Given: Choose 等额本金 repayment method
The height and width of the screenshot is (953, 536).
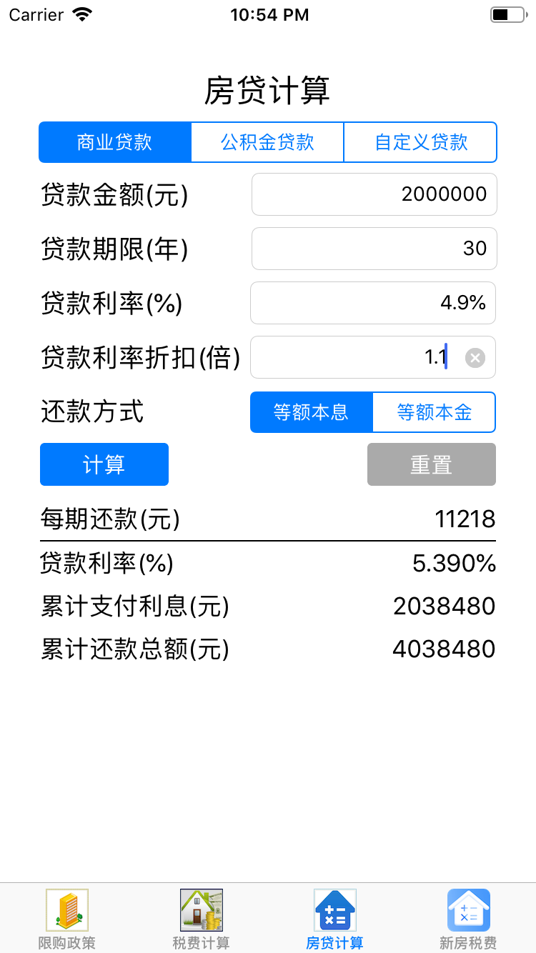Looking at the screenshot, I should tap(435, 412).
